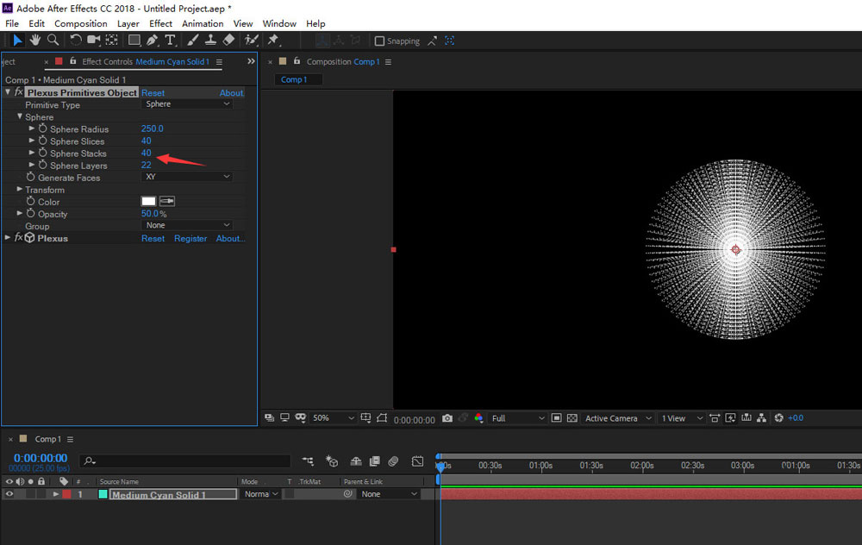Select the Zoom magnifier tool
Screen dimensions: 862x545
pyautogui.click(x=53, y=40)
